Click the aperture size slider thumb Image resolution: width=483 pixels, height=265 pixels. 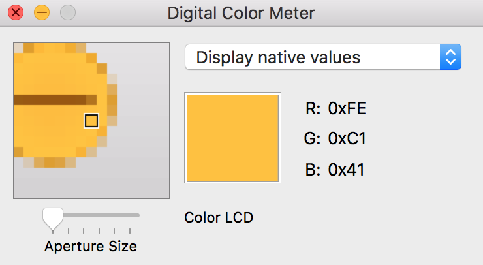click(52, 217)
